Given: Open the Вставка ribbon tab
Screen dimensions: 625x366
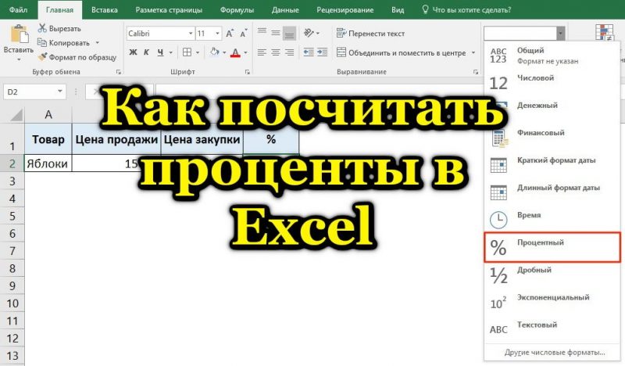Looking at the screenshot, I should click(x=105, y=10).
